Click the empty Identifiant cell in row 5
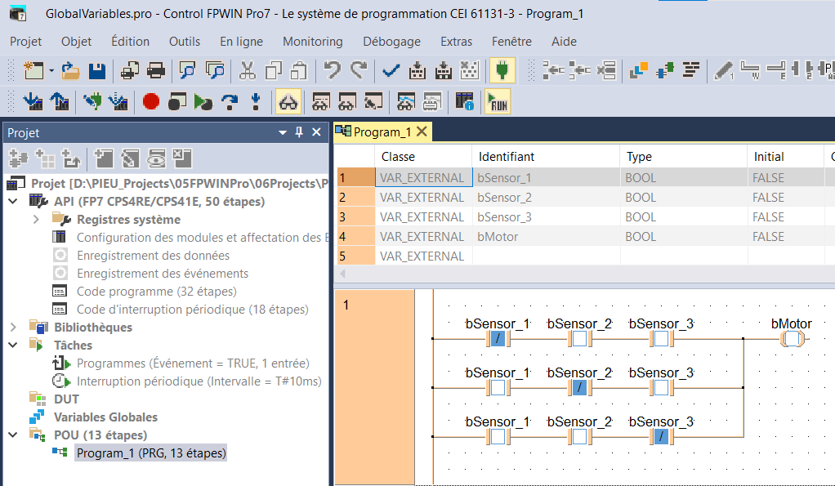The width and height of the screenshot is (835, 486). point(545,256)
